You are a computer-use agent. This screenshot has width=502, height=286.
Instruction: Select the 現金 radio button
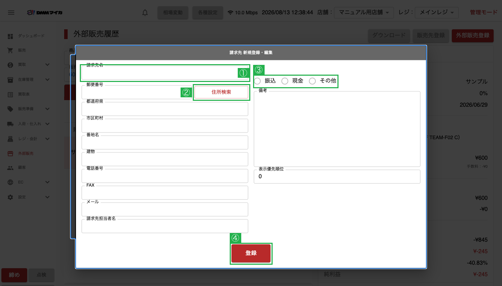tap(285, 81)
